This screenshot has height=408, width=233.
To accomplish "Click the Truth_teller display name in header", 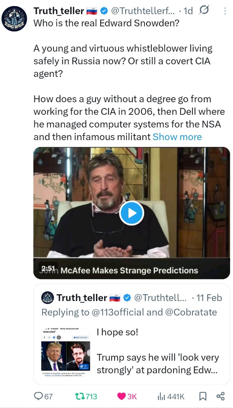I will pyautogui.click(x=59, y=11).
